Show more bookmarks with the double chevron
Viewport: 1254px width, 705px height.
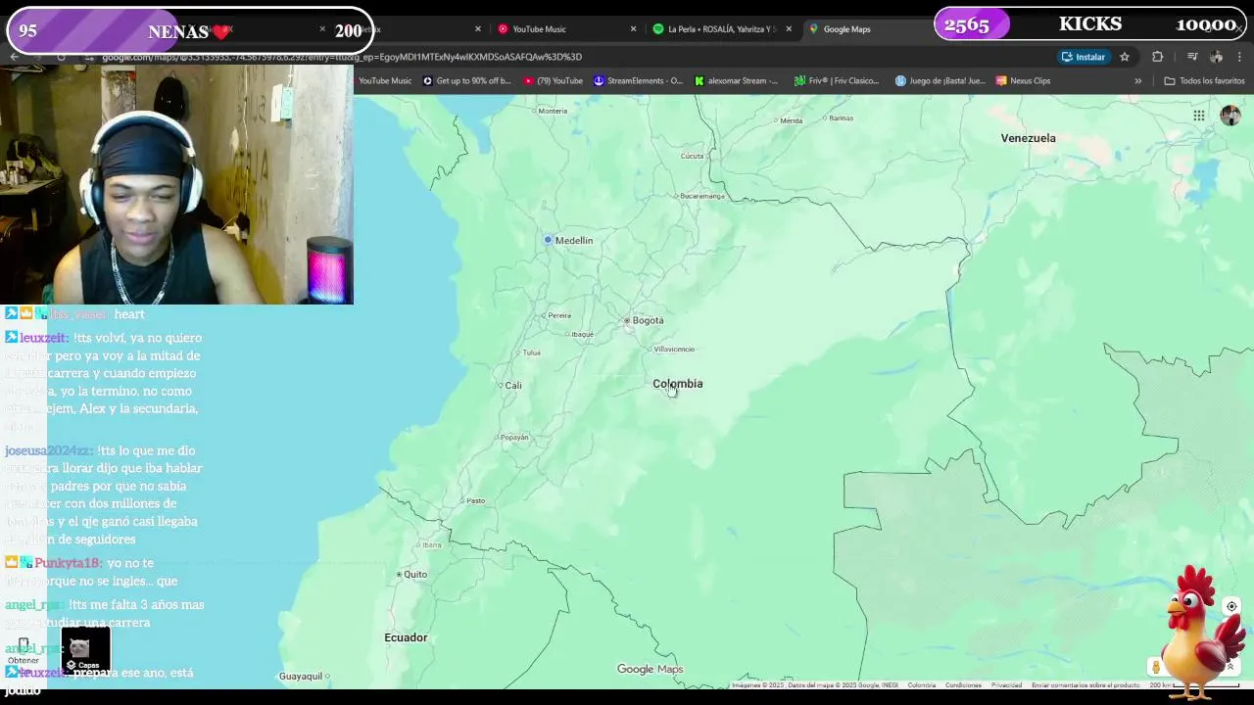click(1137, 81)
